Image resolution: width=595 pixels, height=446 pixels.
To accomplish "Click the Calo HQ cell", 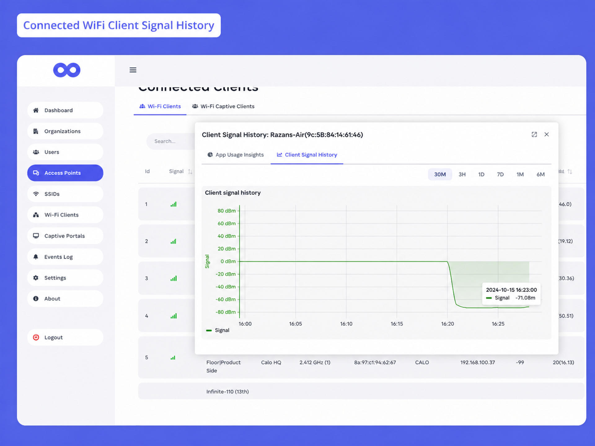I will pos(271,362).
